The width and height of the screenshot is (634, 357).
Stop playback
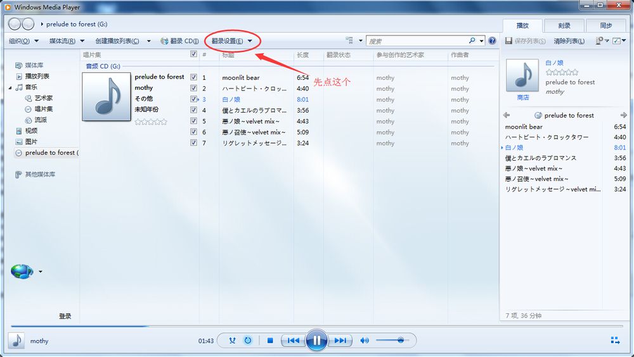(x=270, y=341)
